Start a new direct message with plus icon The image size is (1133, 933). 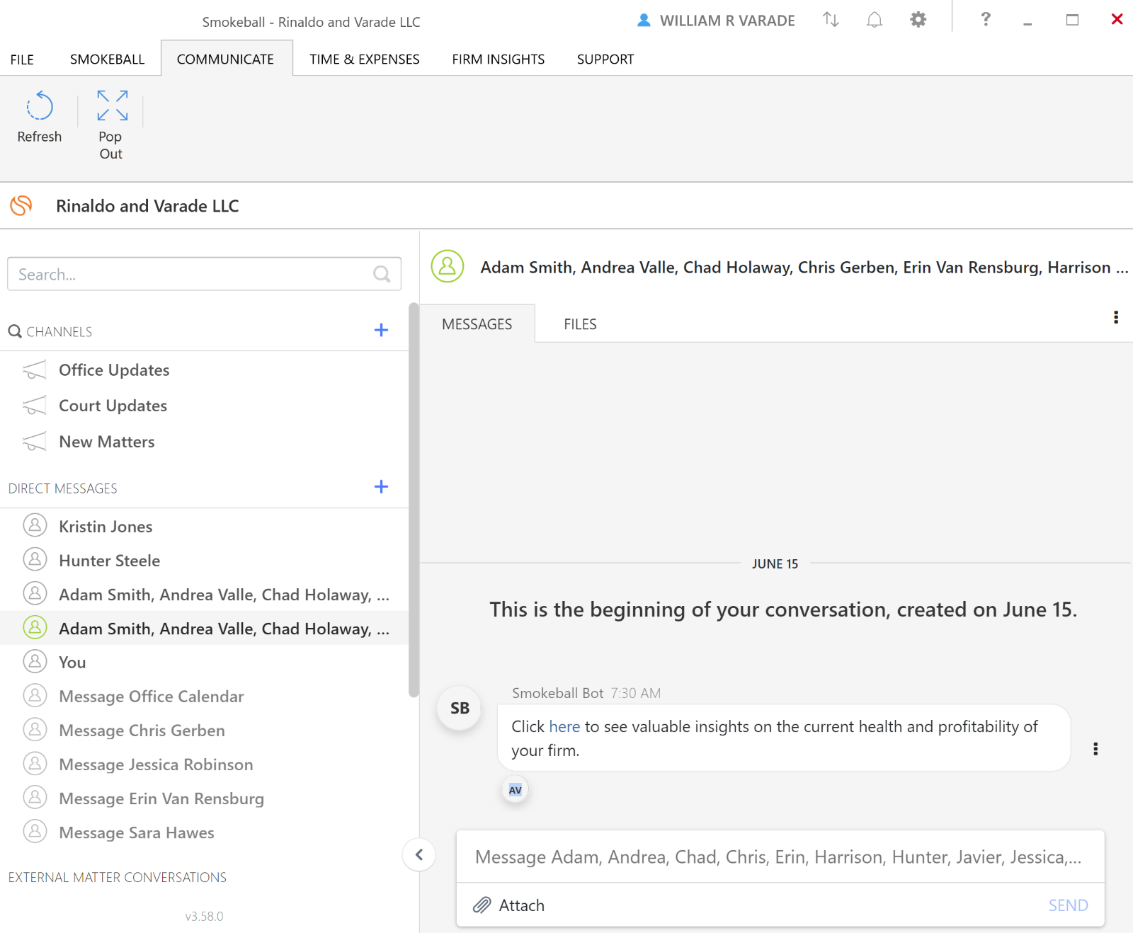pyautogui.click(x=381, y=486)
